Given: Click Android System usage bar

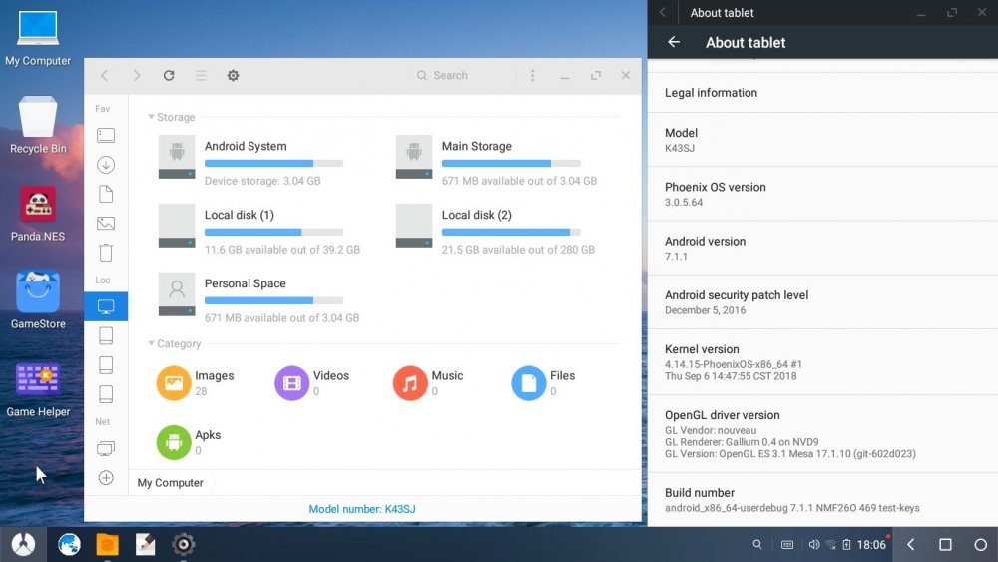Looking at the screenshot, I should tap(273, 164).
